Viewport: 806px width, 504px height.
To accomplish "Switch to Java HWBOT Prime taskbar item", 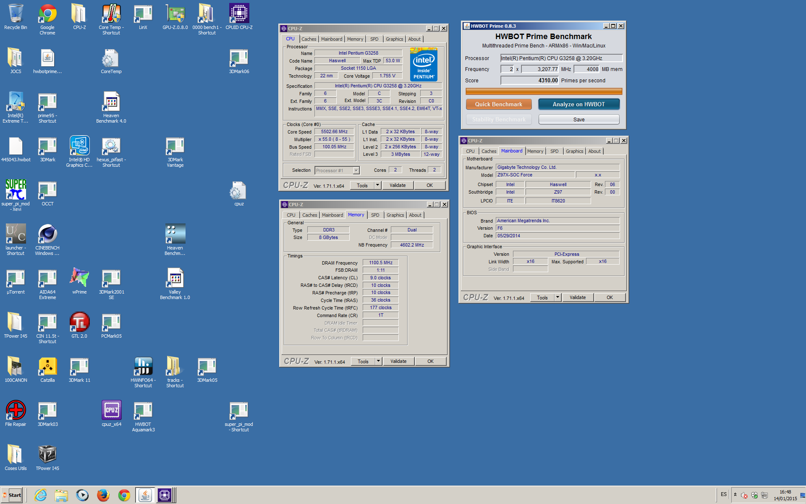I will tap(145, 495).
